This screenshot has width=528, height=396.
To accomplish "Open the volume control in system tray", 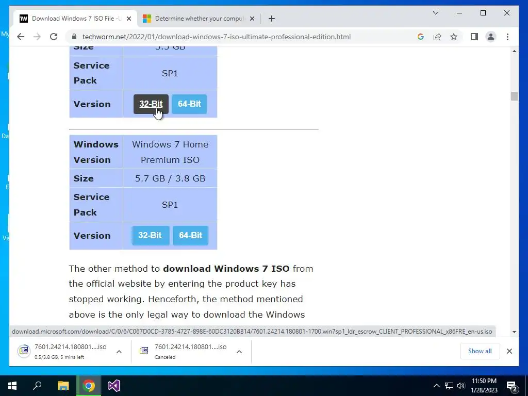I will [460, 386].
